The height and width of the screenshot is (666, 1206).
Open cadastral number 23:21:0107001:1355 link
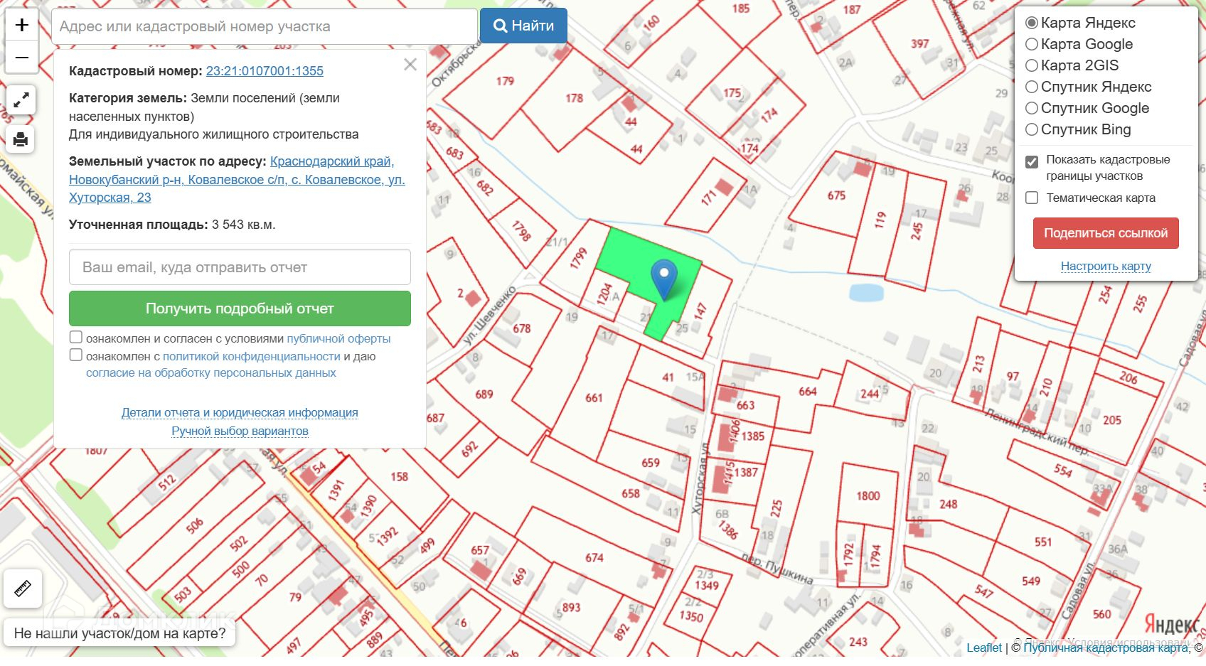click(265, 71)
